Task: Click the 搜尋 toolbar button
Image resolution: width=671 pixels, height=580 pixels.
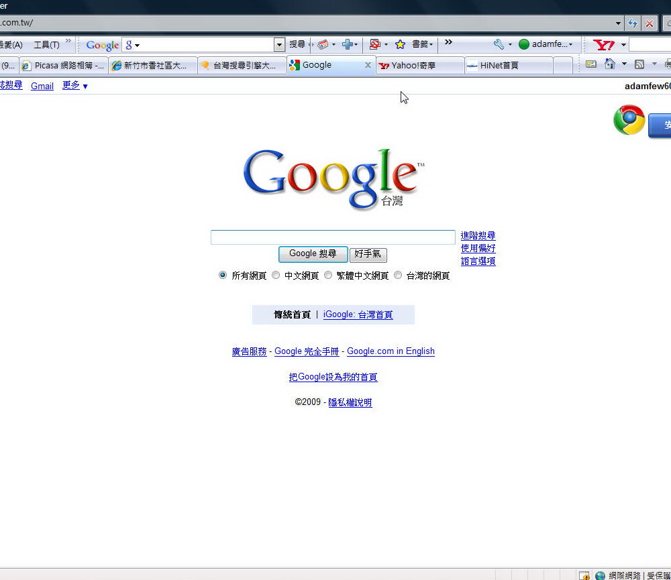Action: click(297, 44)
